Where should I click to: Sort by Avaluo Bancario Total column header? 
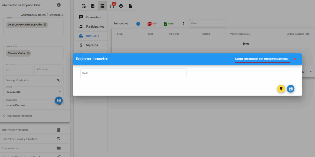pos(298,34)
